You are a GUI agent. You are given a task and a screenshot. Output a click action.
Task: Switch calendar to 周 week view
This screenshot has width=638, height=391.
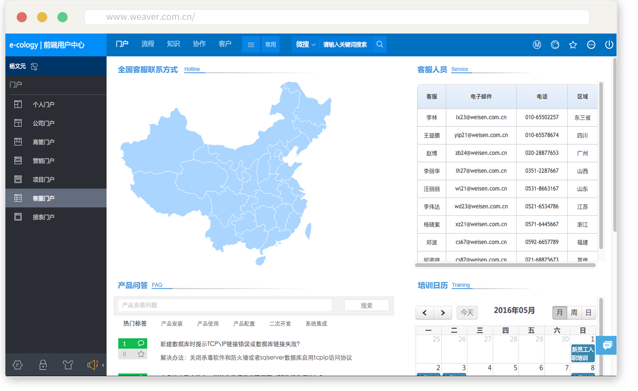pyautogui.click(x=574, y=313)
